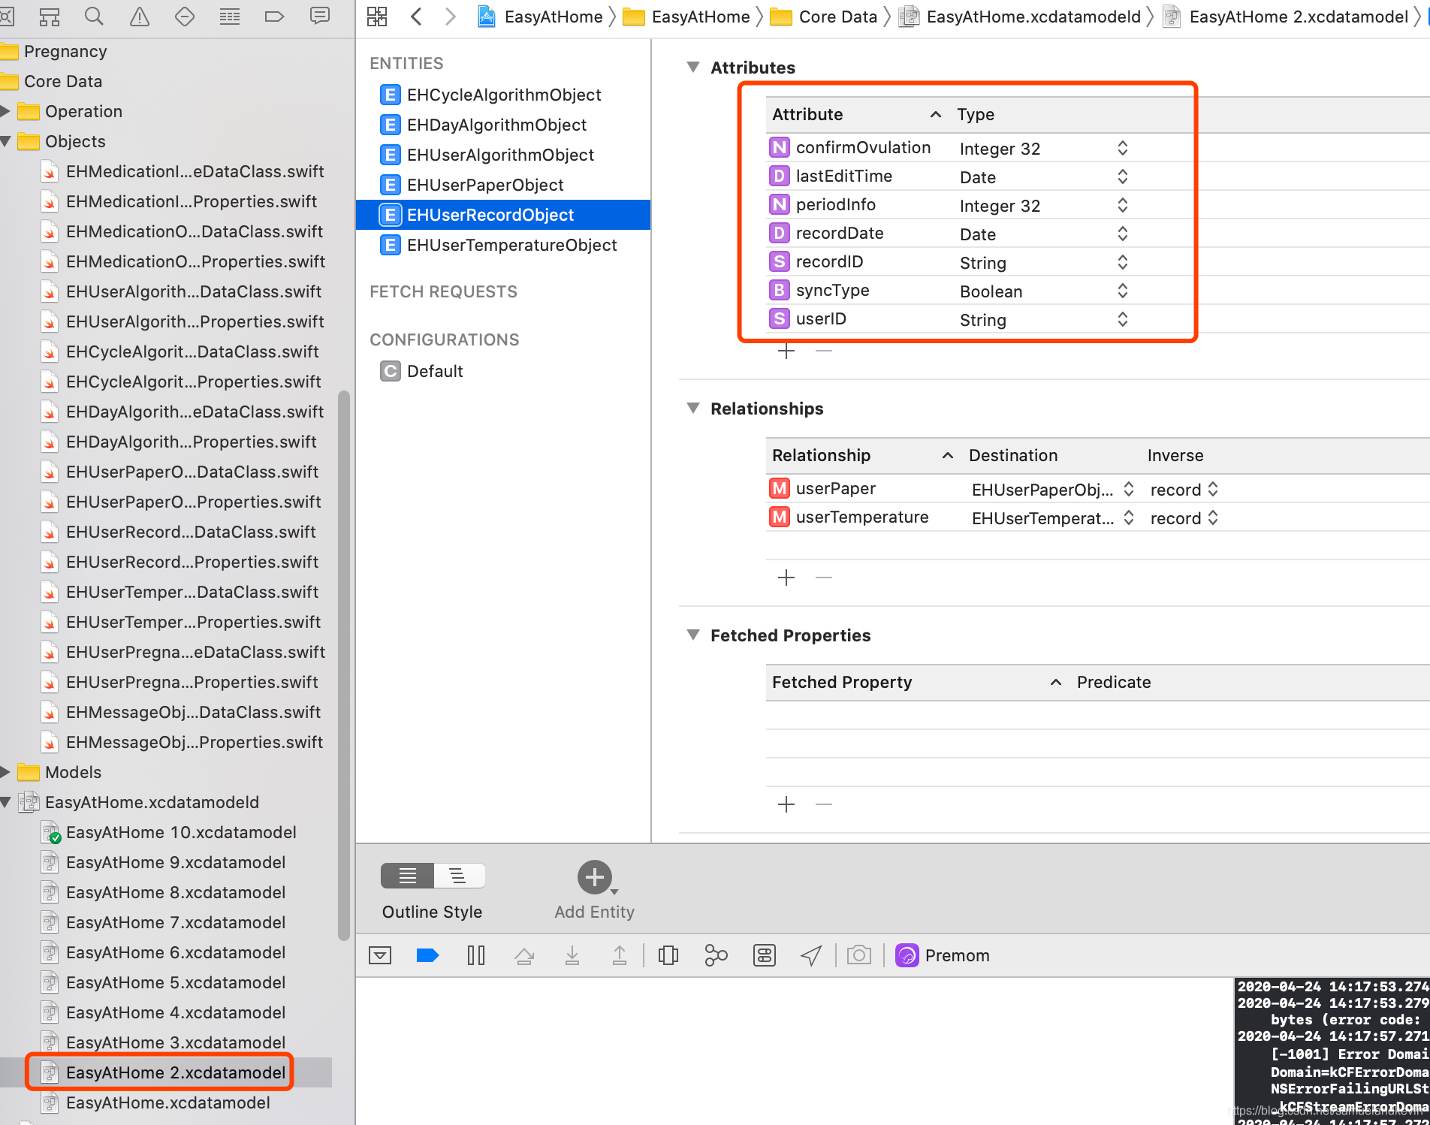This screenshot has height=1125, width=1430.
Task: Sort by Attribute column header
Action: click(x=856, y=114)
